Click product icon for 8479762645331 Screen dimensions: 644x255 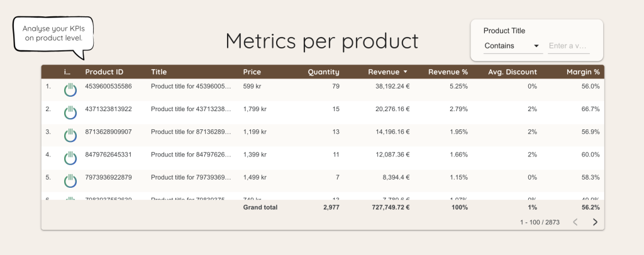pos(70,158)
